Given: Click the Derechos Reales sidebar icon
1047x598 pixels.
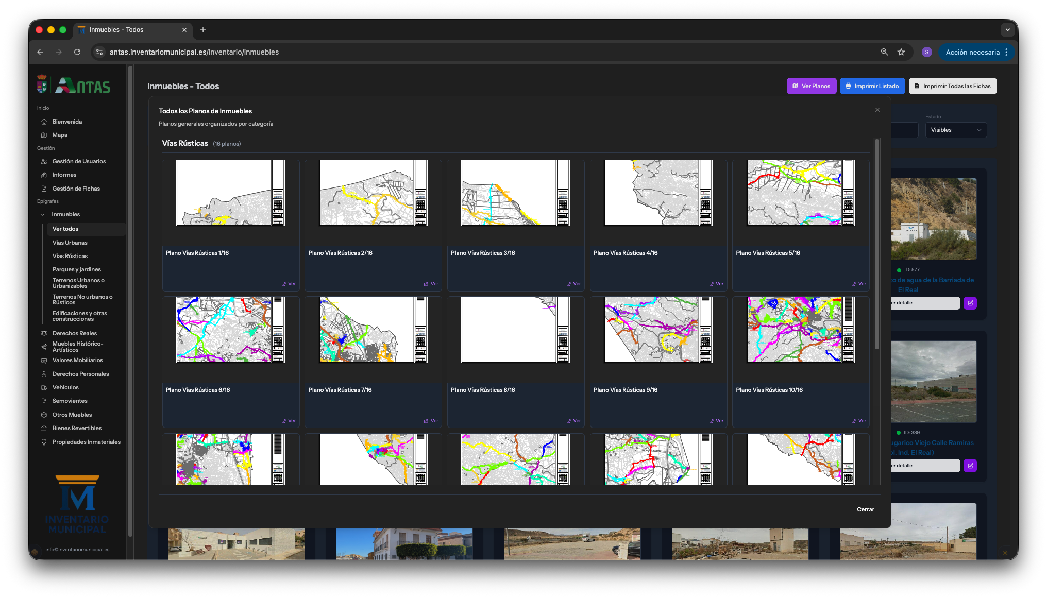Looking at the screenshot, I should [45, 333].
